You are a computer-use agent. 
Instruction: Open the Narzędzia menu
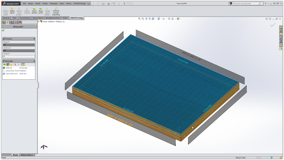(53, 3)
